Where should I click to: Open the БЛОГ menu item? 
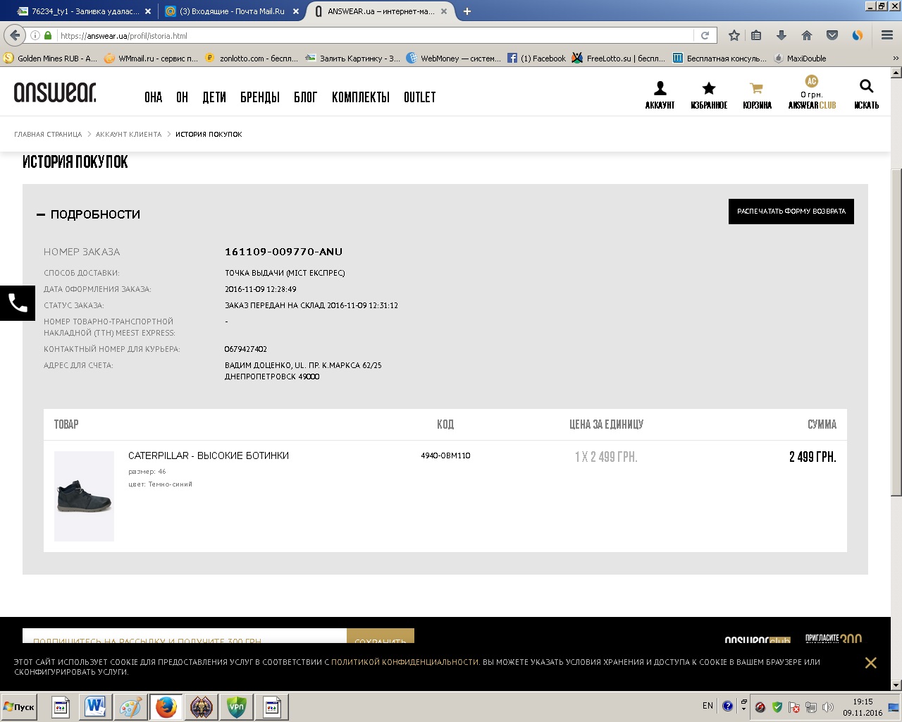306,97
